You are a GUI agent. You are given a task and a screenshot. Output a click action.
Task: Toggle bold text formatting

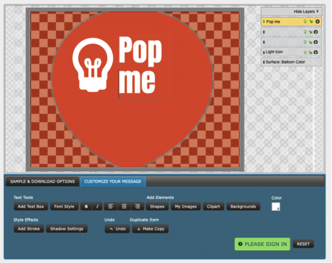[x=86, y=206]
